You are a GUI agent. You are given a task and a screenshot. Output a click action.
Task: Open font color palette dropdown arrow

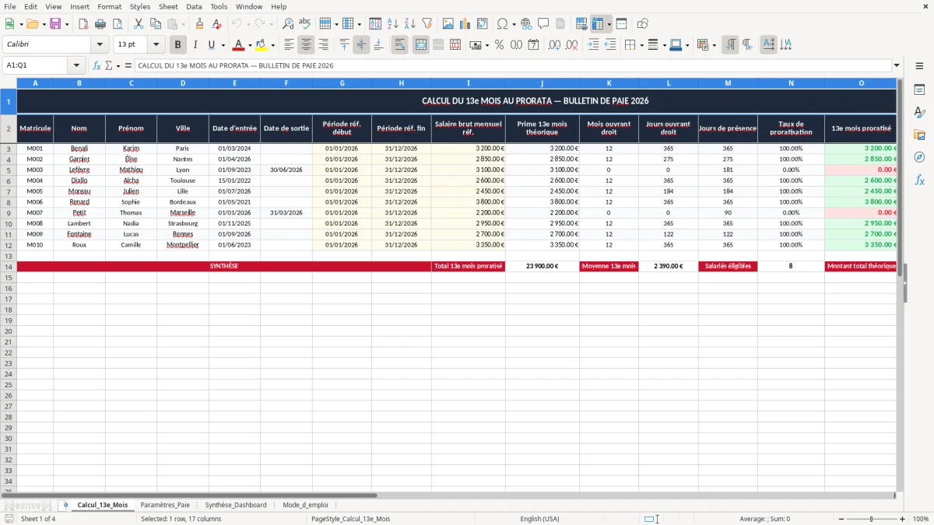tap(250, 45)
